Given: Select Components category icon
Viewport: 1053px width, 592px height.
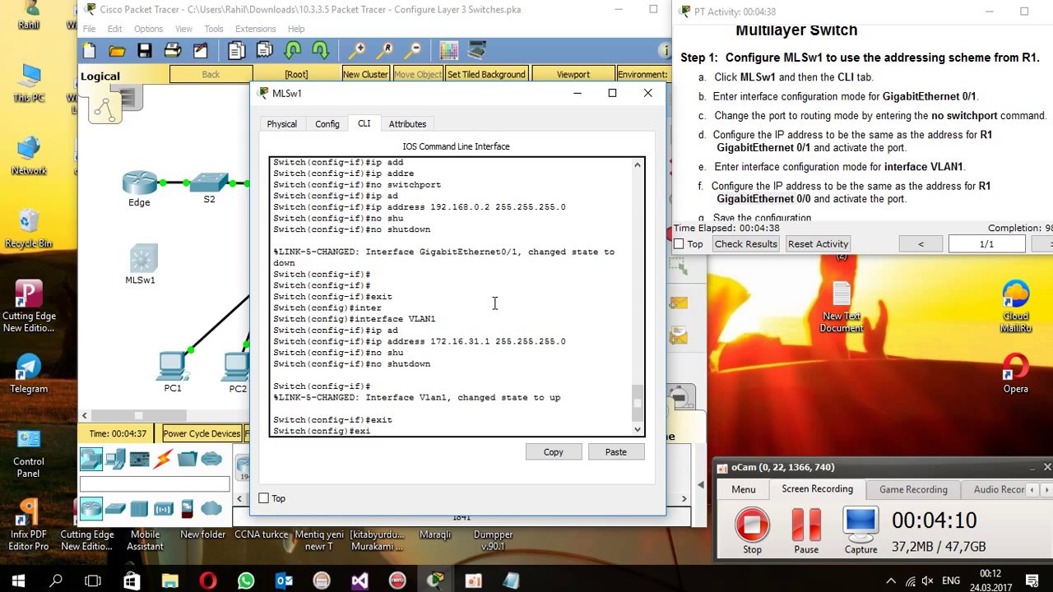Looking at the screenshot, I should pos(140,459).
